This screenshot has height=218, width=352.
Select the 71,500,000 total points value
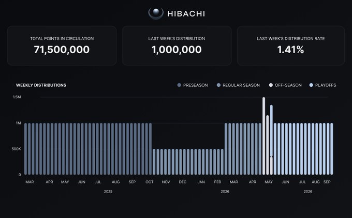tap(62, 50)
